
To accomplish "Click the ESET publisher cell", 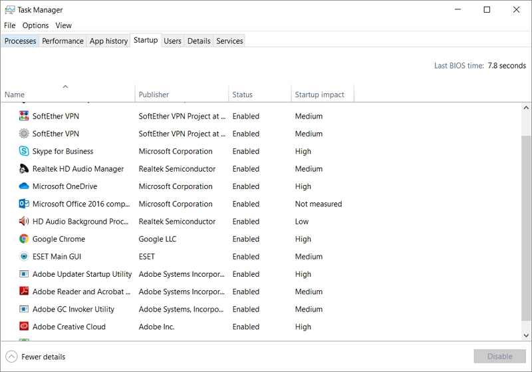I will 146,257.
